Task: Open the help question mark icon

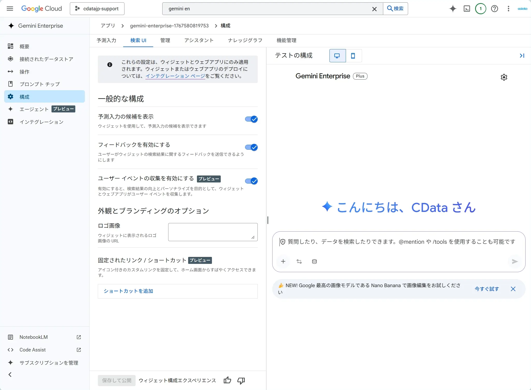Action: tap(495, 9)
